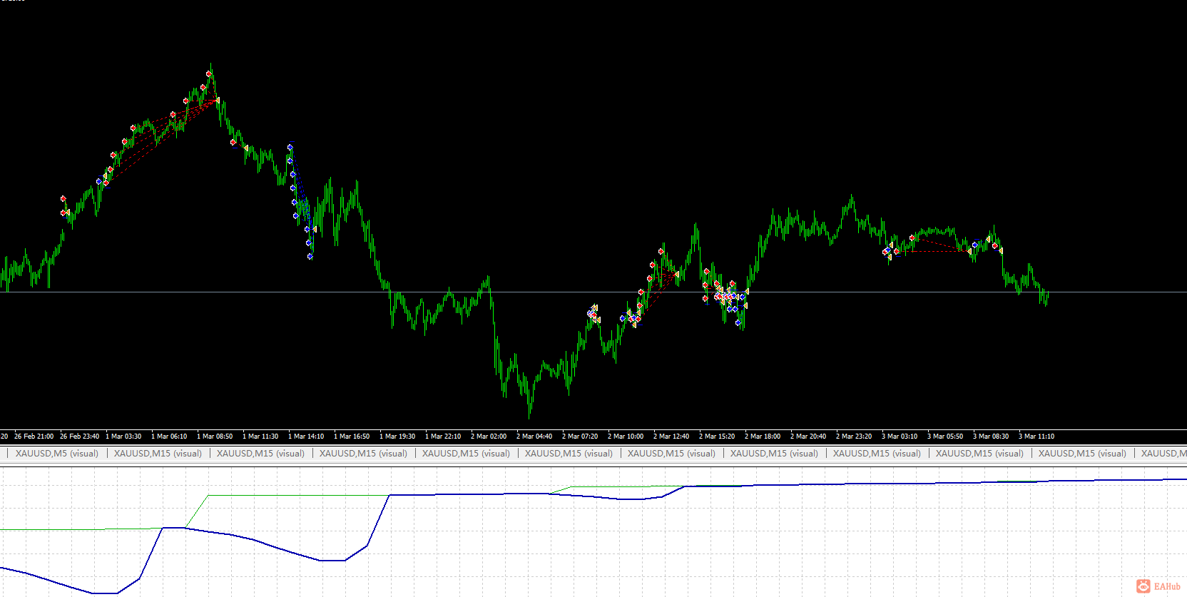Screen dimensions: 1187x597
Task: Click the 2 Mar 10:00 time label
Action: tap(626, 437)
